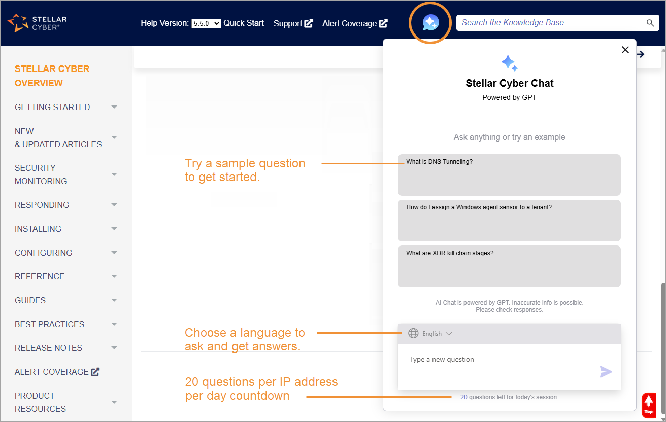Close the Stellar Cyber Chat panel
The image size is (666, 422).
tap(625, 50)
